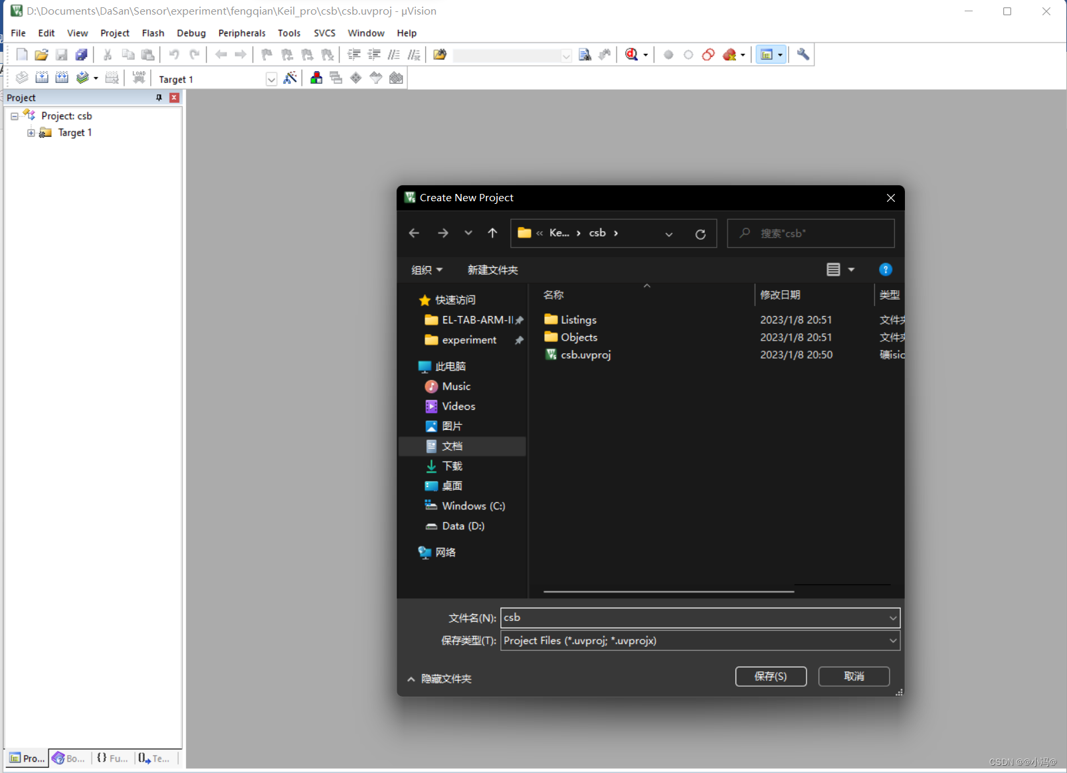Start a debug session with the magnifier 'd' icon
This screenshot has height=773, width=1067.
coord(632,54)
